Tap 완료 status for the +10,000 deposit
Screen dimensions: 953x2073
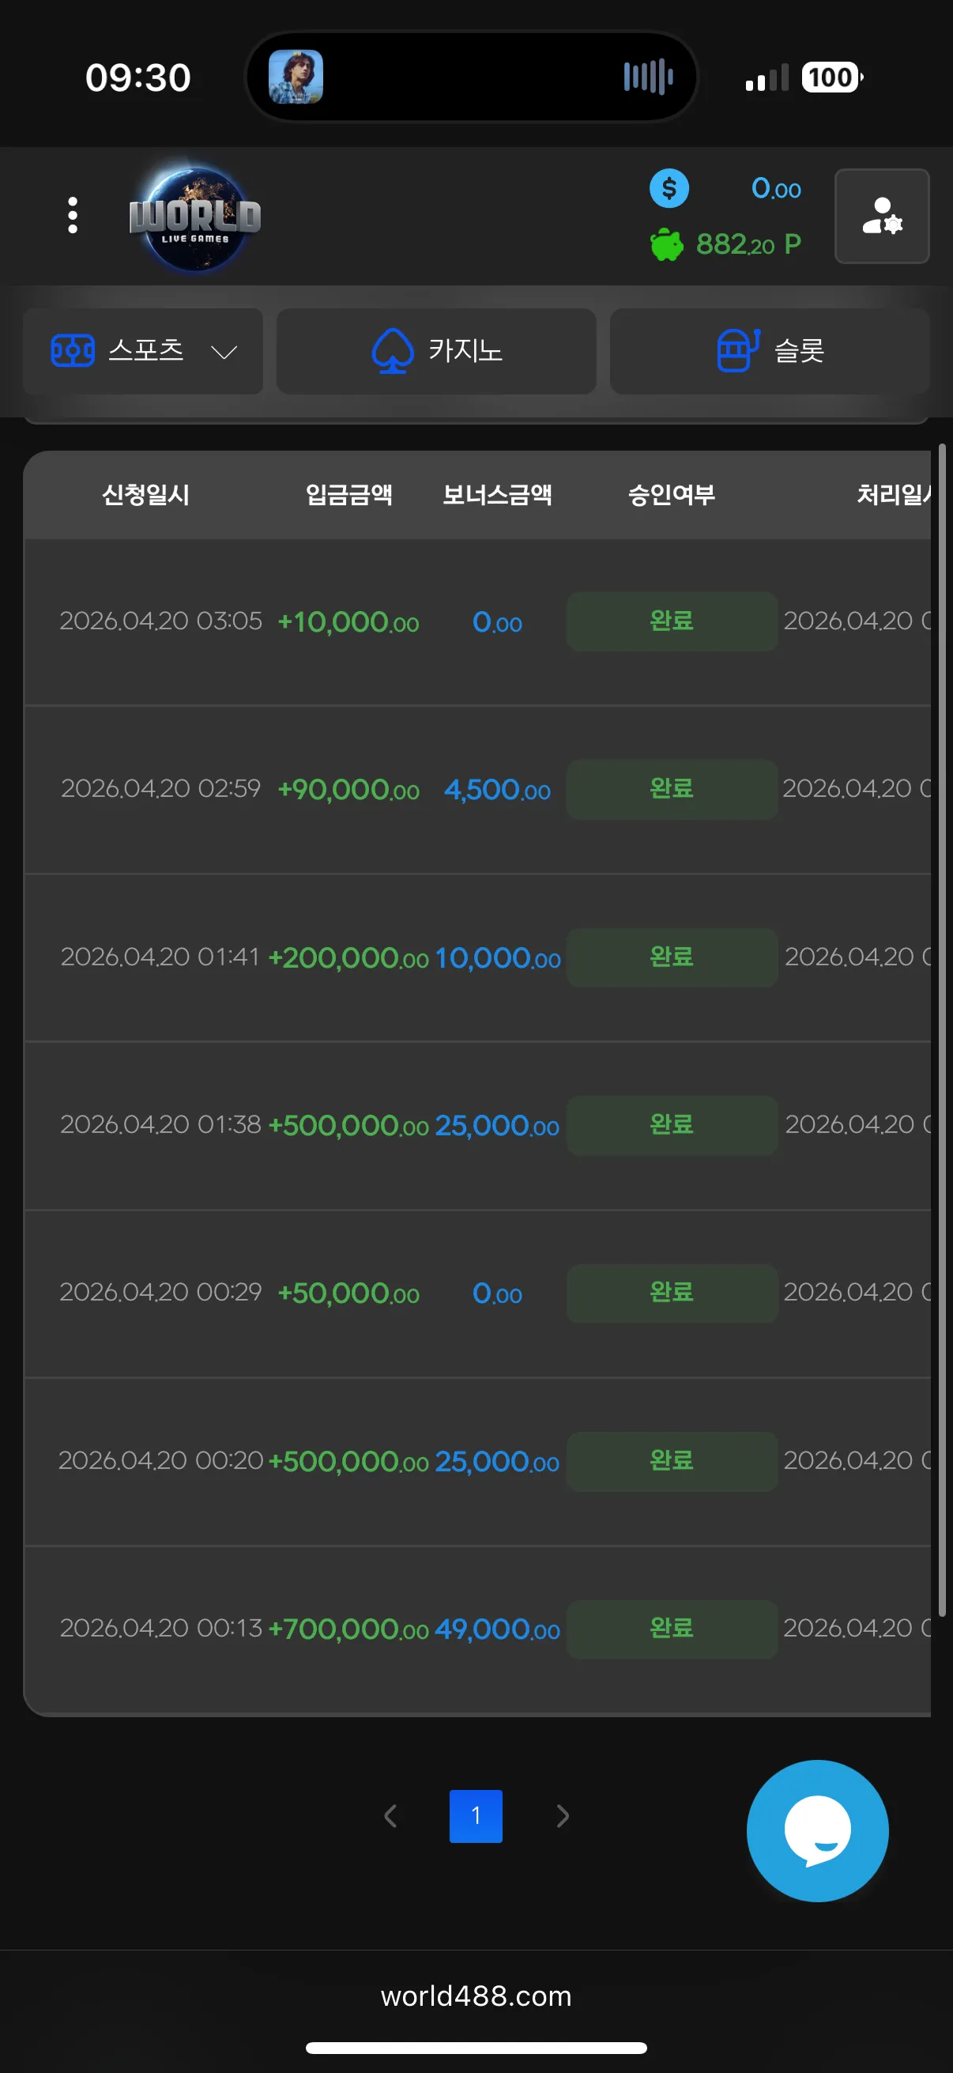point(672,621)
